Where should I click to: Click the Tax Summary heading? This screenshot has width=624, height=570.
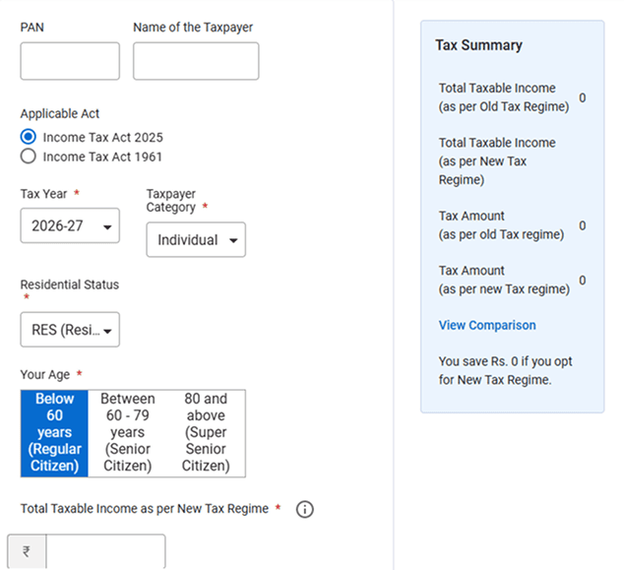click(x=478, y=45)
